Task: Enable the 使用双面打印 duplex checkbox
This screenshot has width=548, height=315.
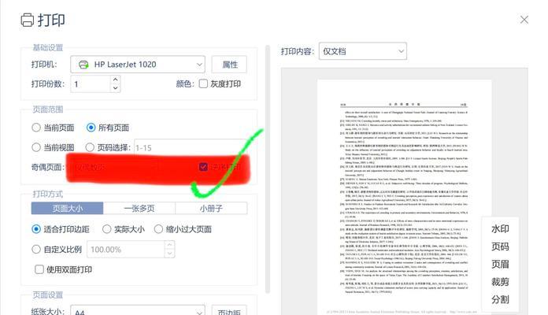Action: [x=39, y=269]
